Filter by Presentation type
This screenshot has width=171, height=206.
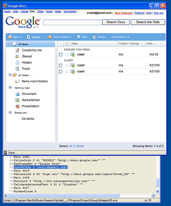[30, 106]
